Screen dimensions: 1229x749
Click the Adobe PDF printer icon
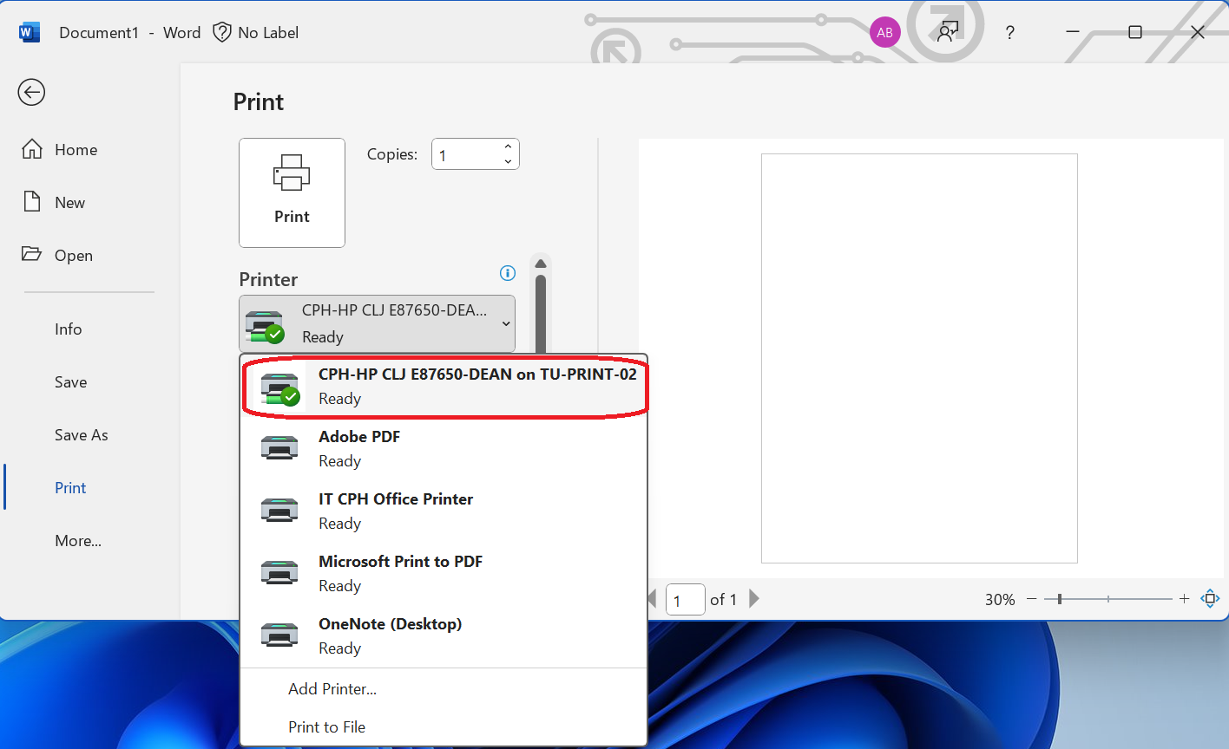tap(279, 448)
